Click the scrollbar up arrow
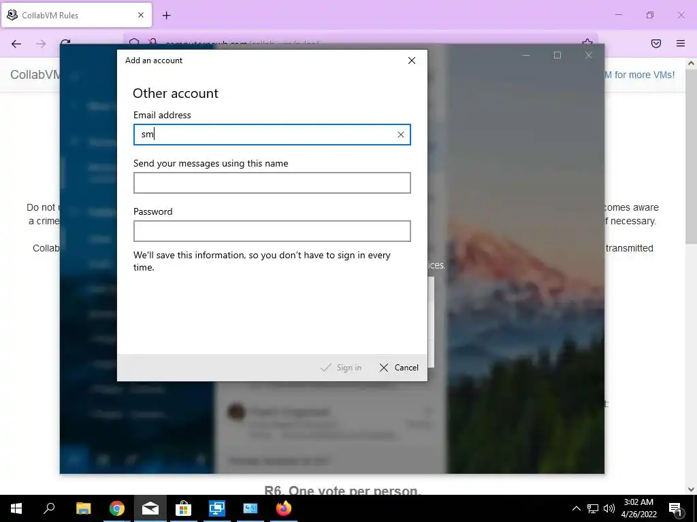This screenshot has width=697, height=522. [691, 63]
